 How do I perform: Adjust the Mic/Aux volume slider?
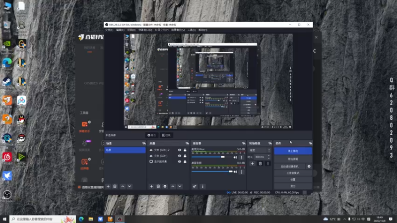[222, 157]
